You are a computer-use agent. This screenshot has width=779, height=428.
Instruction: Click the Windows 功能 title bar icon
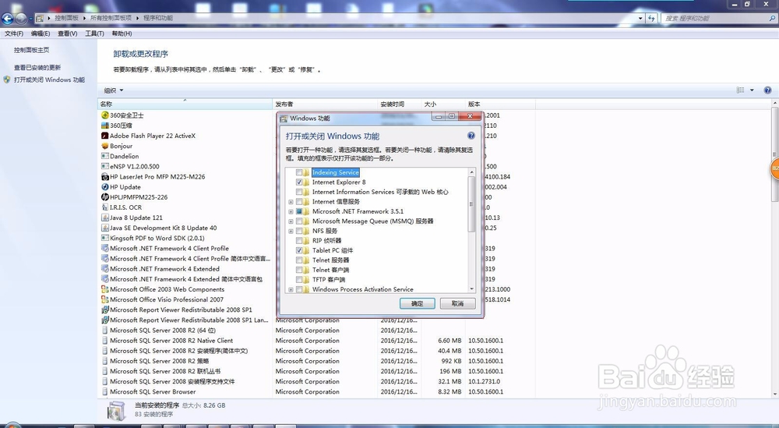(x=284, y=118)
